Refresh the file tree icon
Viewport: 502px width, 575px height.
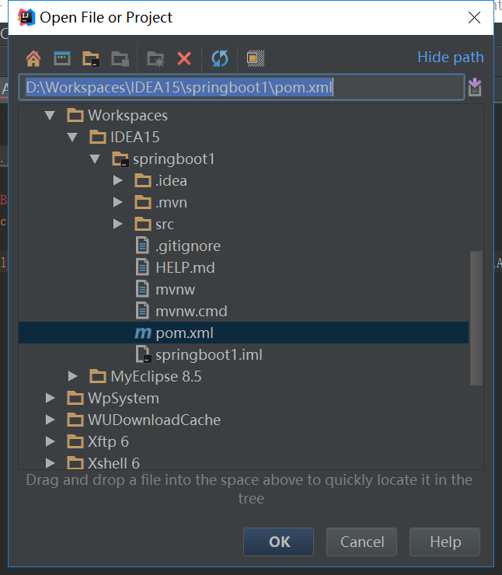[x=220, y=58]
